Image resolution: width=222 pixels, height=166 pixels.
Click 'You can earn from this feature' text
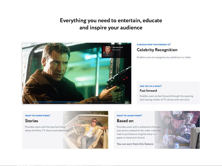coord(135,144)
